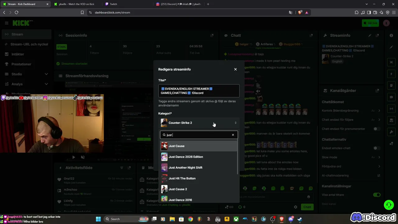Click the broadcast signal icon in right rail
Screen dimensions: 398x224
pos(391,109)
